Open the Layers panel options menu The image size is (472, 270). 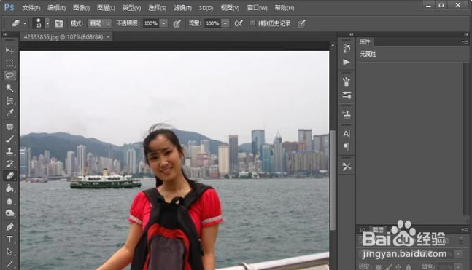click(x=465, y=230)
